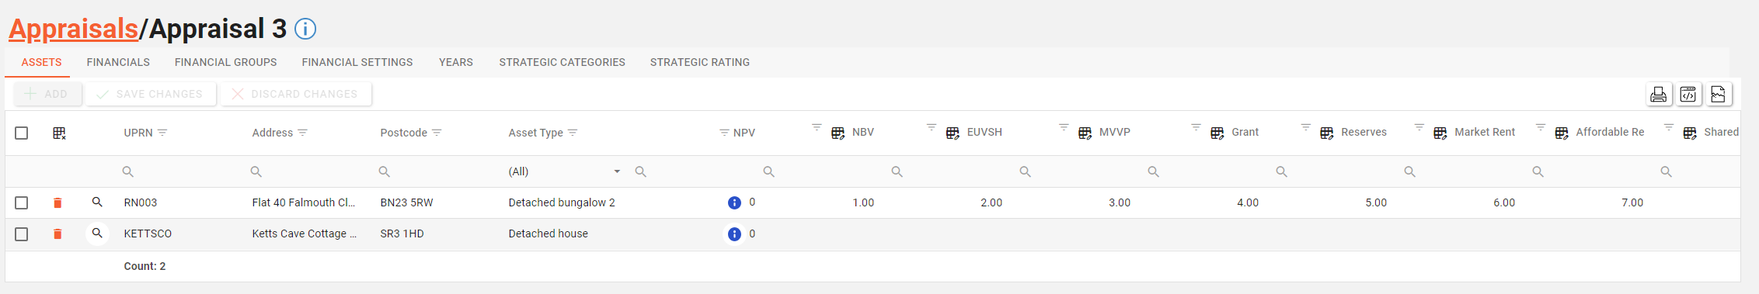1759x294 pixels.
Task: Click the grid edit icon beside the NBV column
Action: click(838, 133)
